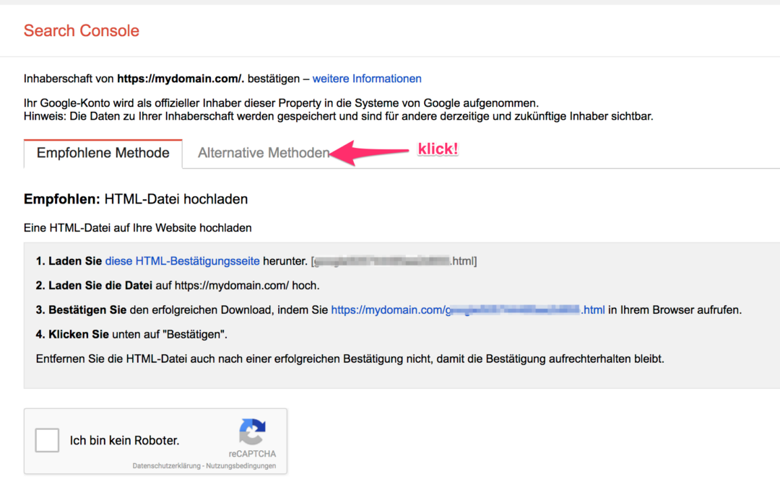Open the 'Datenschutzerklärung' reCAPTCHA link

click(x=163, y=466)
